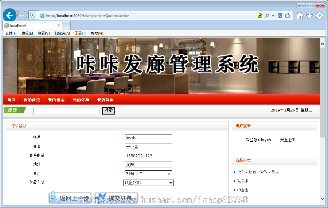Close the localhost tab

59,25
